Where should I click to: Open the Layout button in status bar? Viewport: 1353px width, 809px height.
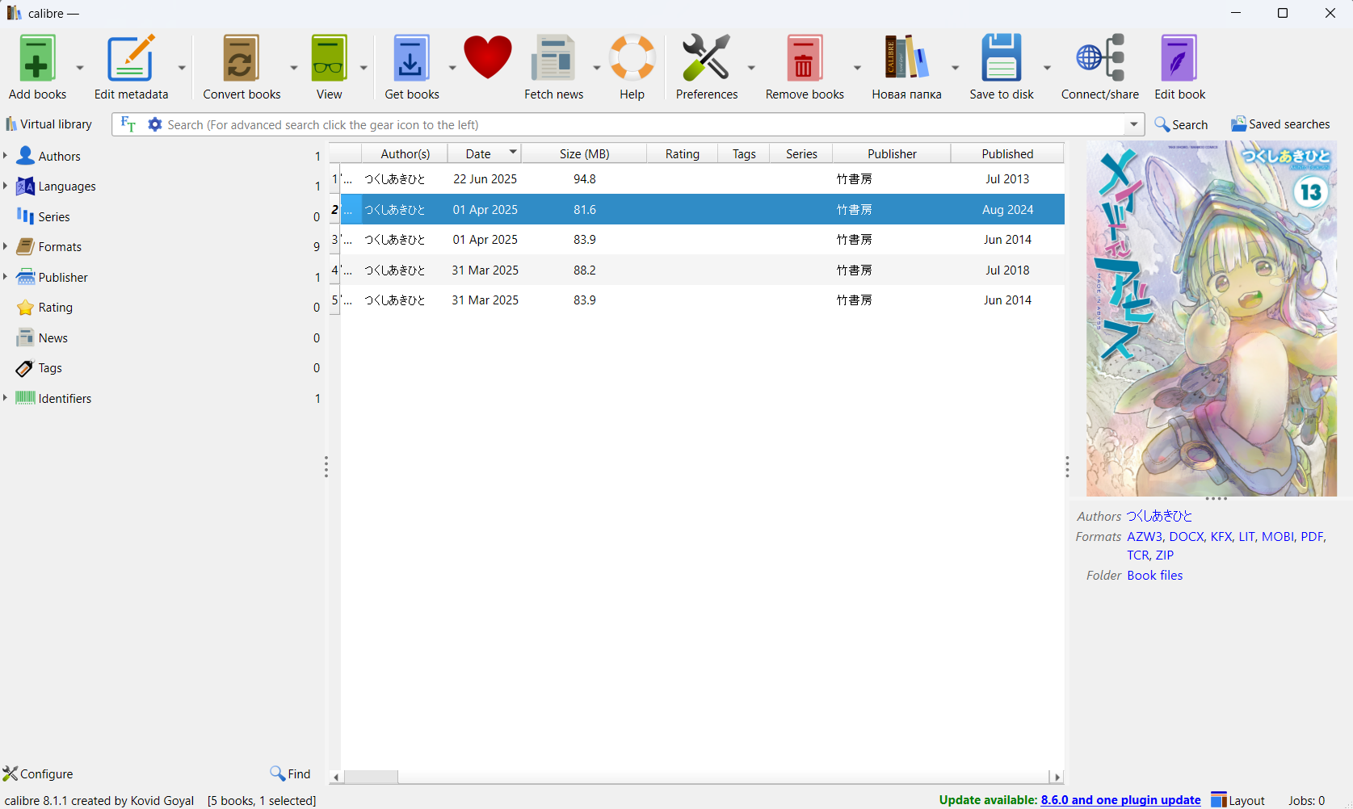click(1237, 800)
